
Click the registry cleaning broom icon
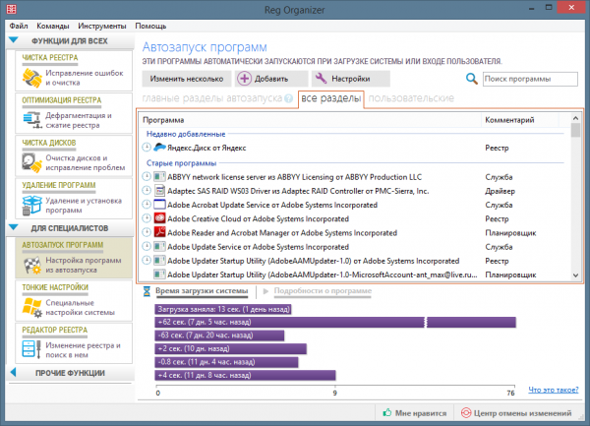coord(32,78)
